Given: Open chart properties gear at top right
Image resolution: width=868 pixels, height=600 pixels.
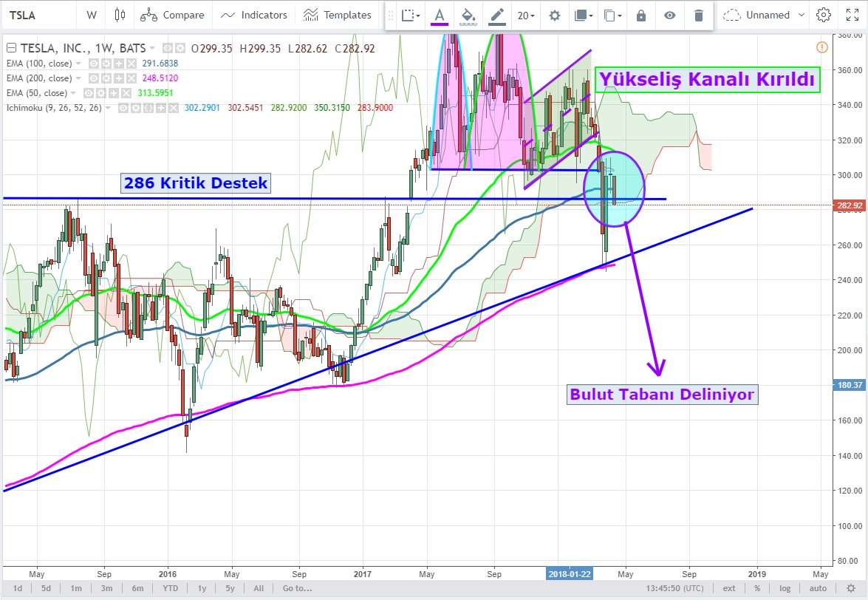Looking at the screenshot, I should pyautogui.click(x=824, y=15).
